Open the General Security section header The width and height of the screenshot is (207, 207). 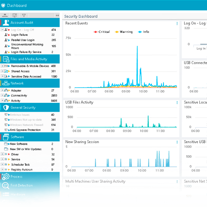pos(30,107)
